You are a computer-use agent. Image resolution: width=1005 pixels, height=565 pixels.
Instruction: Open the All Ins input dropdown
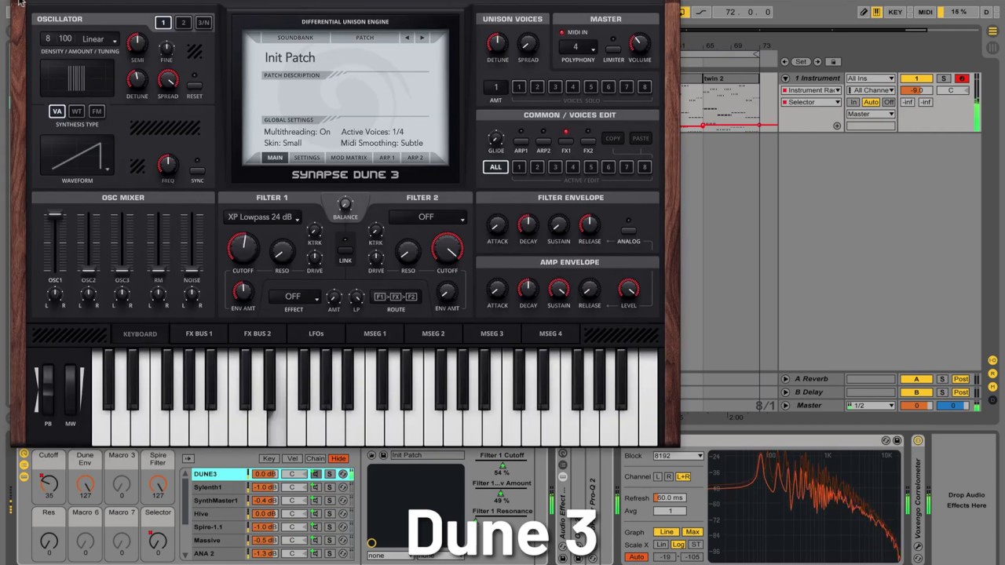[870, 78]
